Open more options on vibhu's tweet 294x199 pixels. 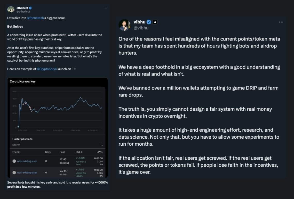281,22
